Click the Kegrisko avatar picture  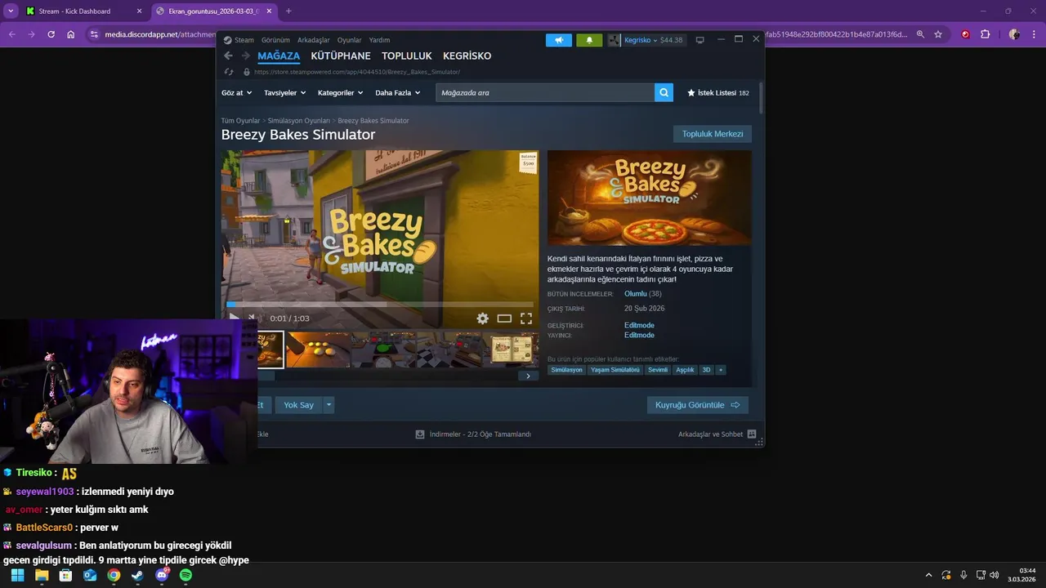click(x=615, y=40)
